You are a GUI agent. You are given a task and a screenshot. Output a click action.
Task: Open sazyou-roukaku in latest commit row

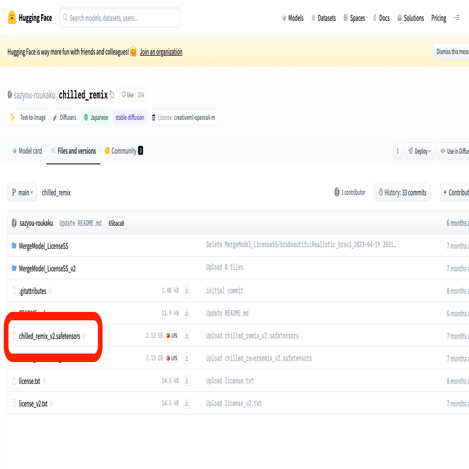click(x=36, y=223)
